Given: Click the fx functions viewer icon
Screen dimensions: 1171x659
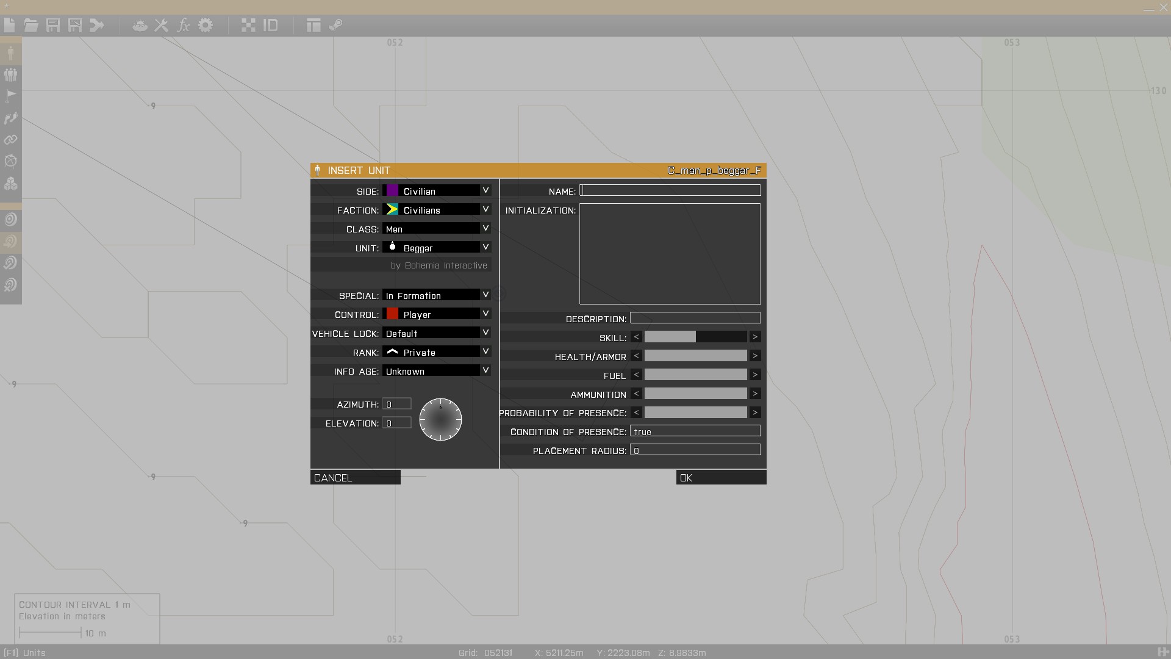Looking at the screenshot, I should (x=183, y=25).
